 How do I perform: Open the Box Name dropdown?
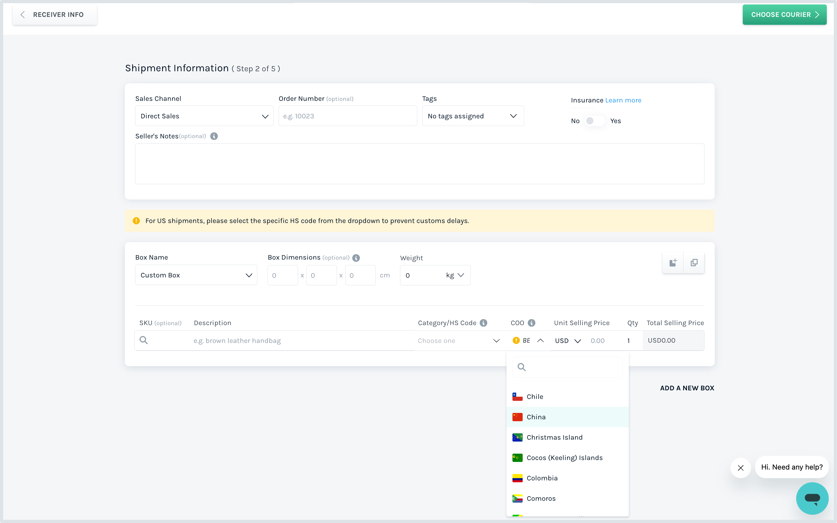tap(196, 275)
